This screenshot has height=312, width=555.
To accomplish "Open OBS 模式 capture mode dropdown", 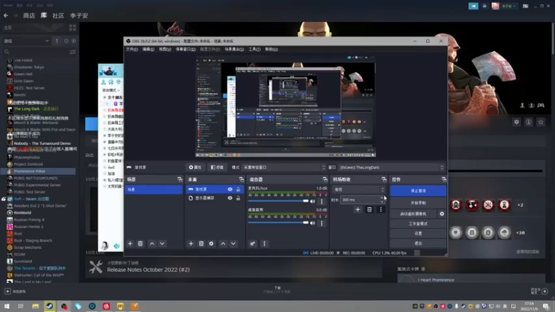I will point(284,167).
